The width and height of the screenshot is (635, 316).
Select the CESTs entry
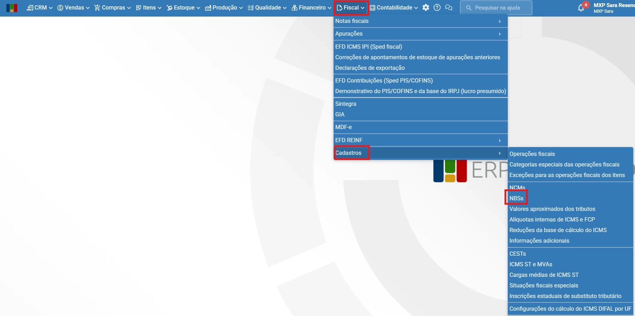[x=570, y=254]
